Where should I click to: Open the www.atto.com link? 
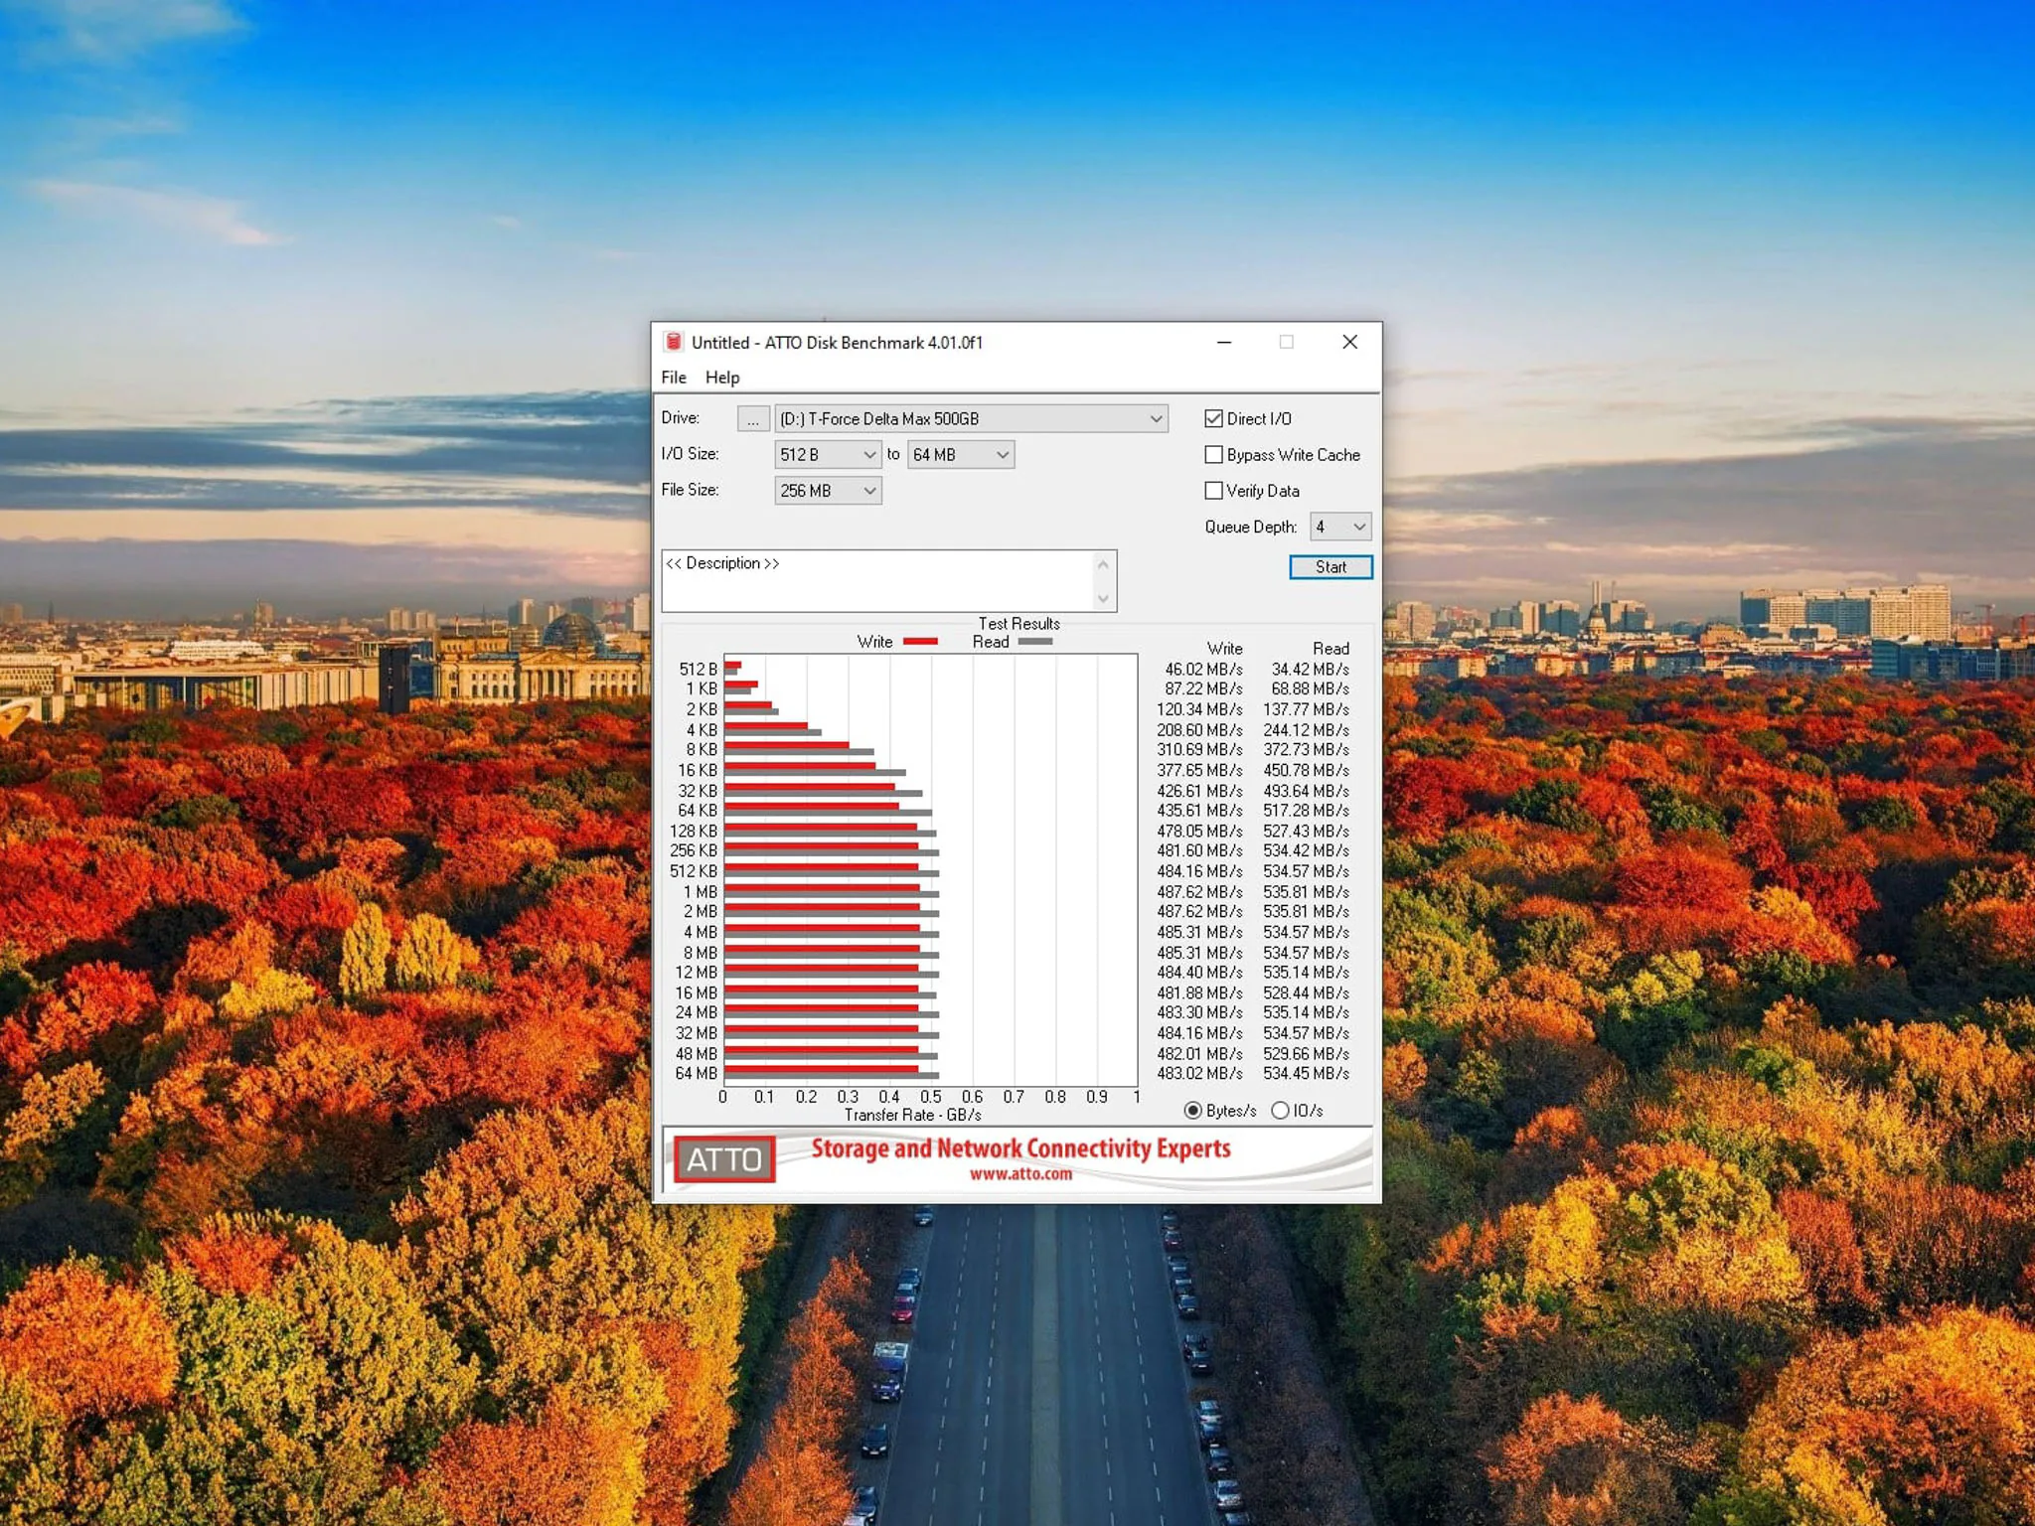1021,1174
